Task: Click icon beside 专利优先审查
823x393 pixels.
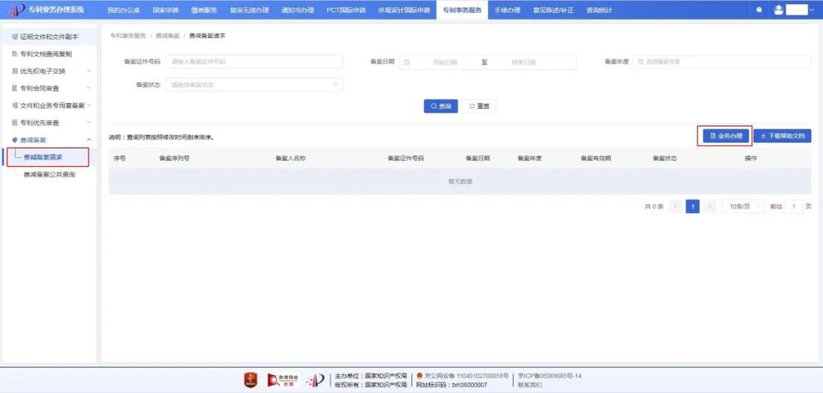Action: click(x=14, y=123)
